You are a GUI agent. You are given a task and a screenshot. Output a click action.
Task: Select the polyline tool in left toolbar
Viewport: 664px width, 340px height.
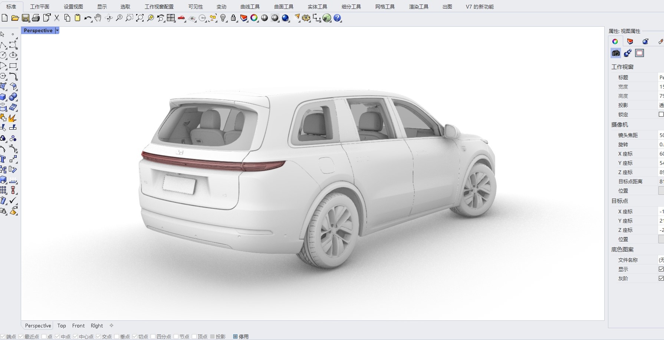click(3, 45)
